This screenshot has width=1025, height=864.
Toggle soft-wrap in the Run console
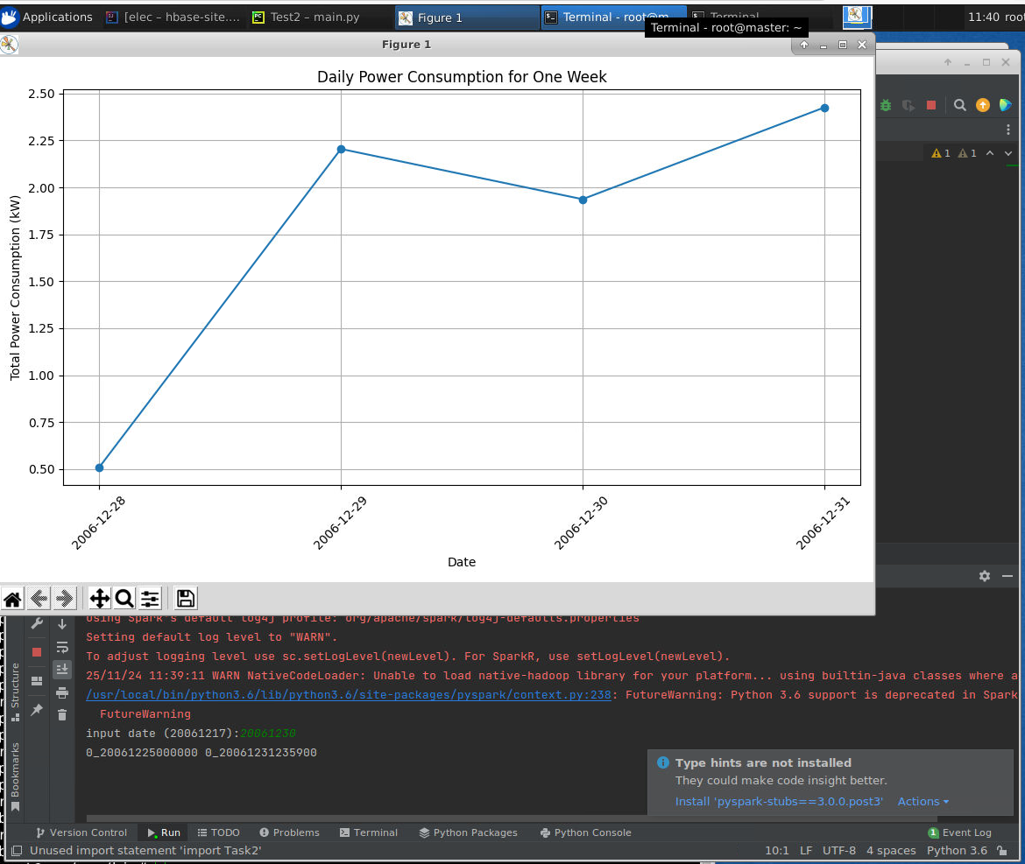62,648
